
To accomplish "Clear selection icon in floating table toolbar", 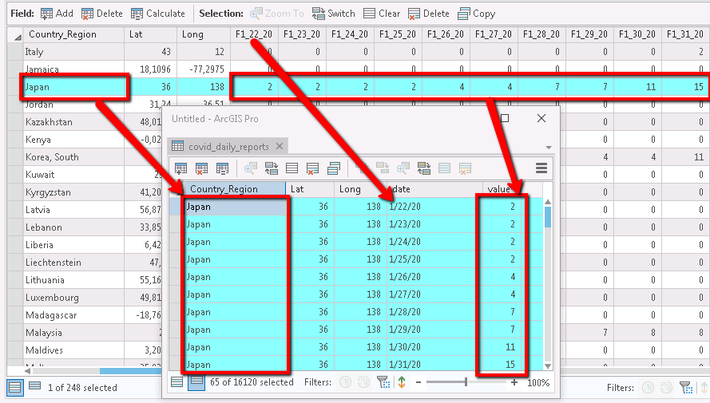I will point(292,168).
